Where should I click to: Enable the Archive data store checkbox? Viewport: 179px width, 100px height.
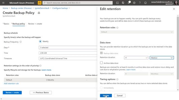[x=101, y=63]
